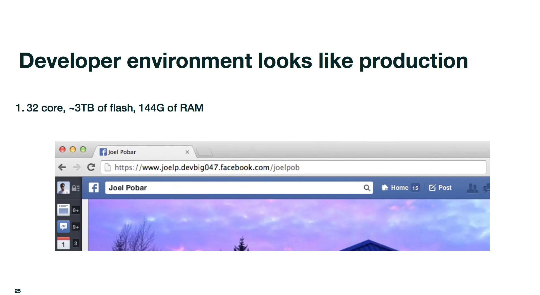The height and width of the screenshot is (295, 540).
Task: Click the browser back arrow
Action: coord(62,167)
